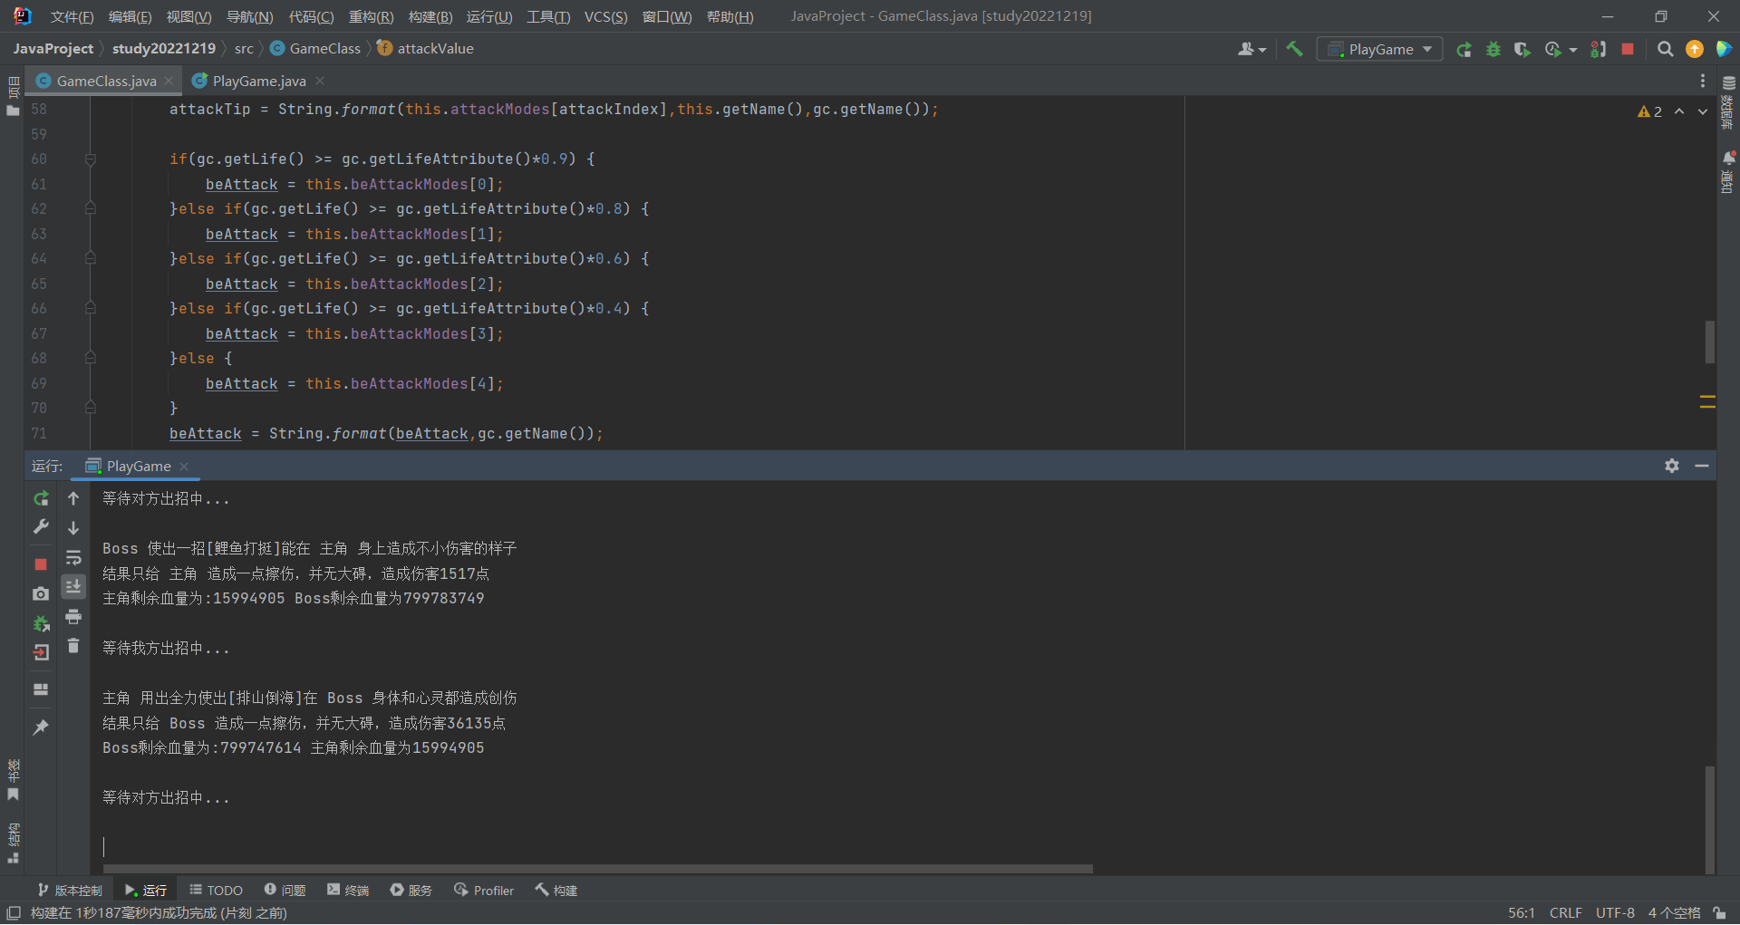Viewport: 1740px width, 925px height.
Task: Pin the Run tab
Action: pos(41,727)
